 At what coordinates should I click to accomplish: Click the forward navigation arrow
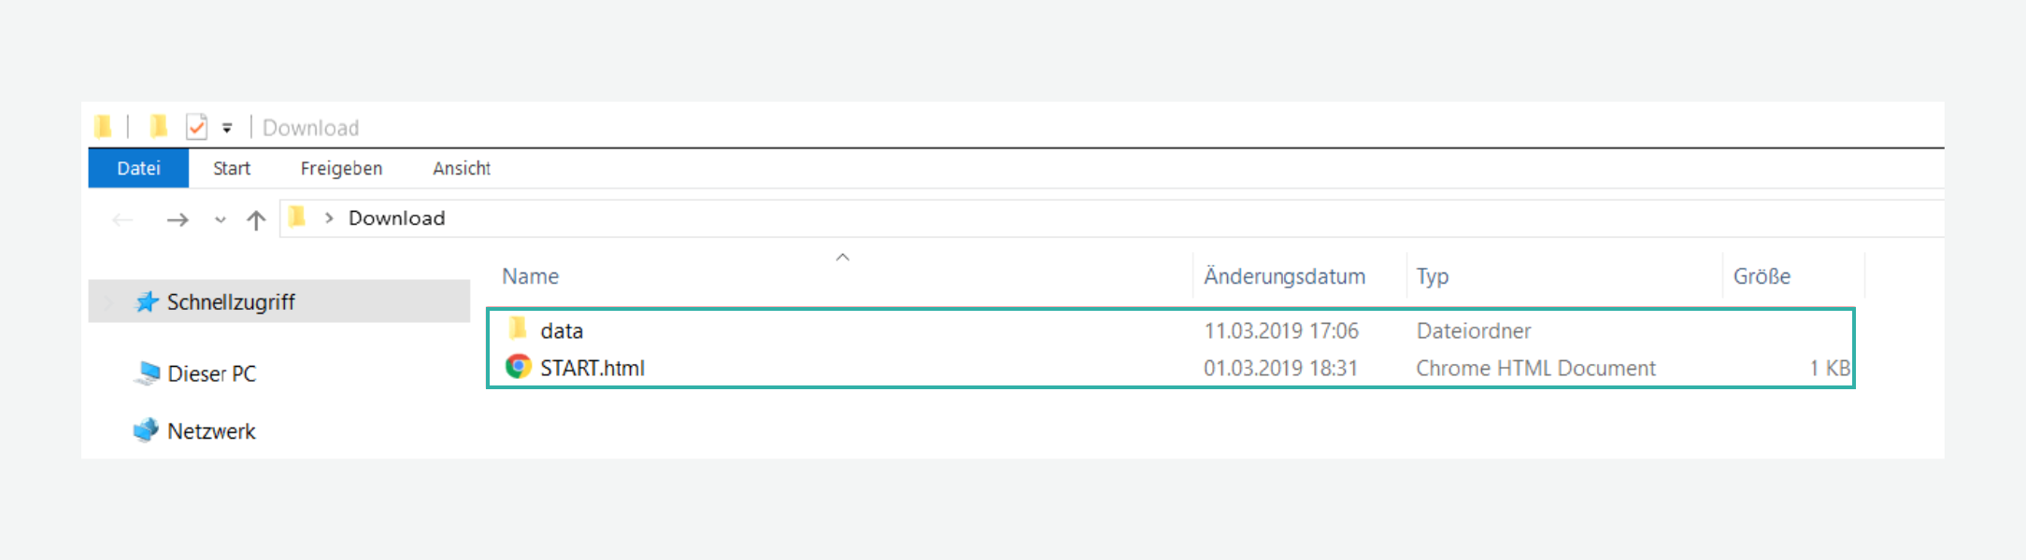pyautogui.click(x=178, y=220)
